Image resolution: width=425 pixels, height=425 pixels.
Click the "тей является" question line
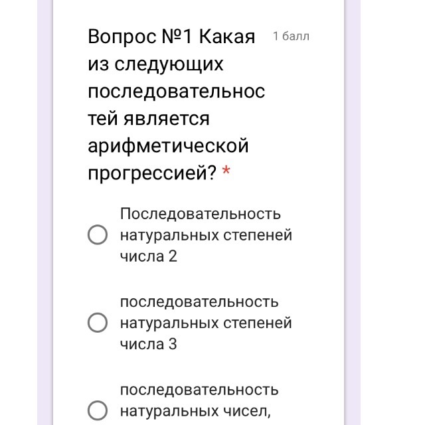tap(149, 118)
